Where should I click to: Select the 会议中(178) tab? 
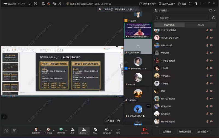pyautogui.click(x=169, y=25)
